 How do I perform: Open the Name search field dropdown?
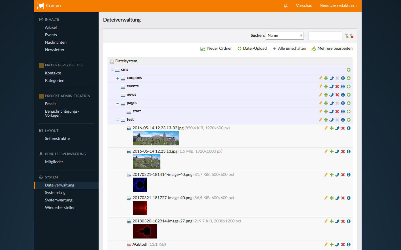[x=285, y=36]
